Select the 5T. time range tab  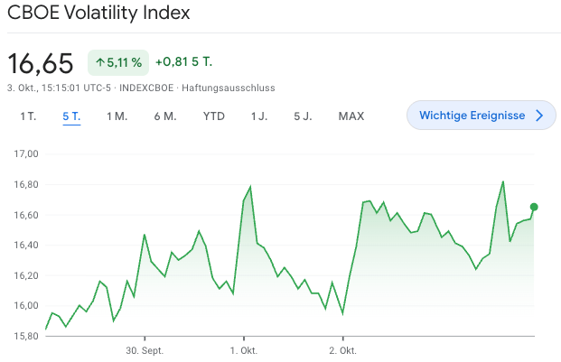point(71,116)
